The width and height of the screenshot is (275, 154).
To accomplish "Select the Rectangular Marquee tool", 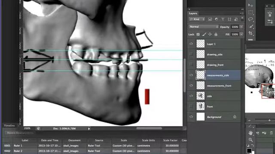I will pyautogui.click(x=251, y=12).
